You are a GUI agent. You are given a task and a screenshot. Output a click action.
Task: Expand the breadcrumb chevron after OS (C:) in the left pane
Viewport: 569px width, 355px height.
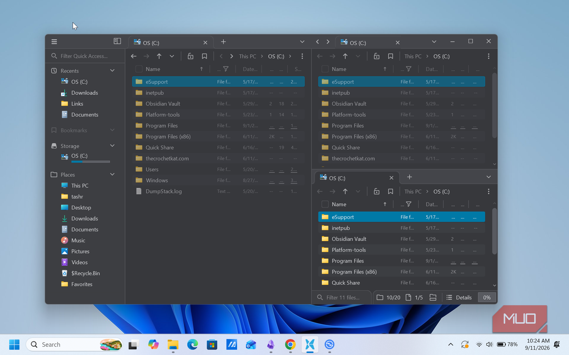click(290, 56)
